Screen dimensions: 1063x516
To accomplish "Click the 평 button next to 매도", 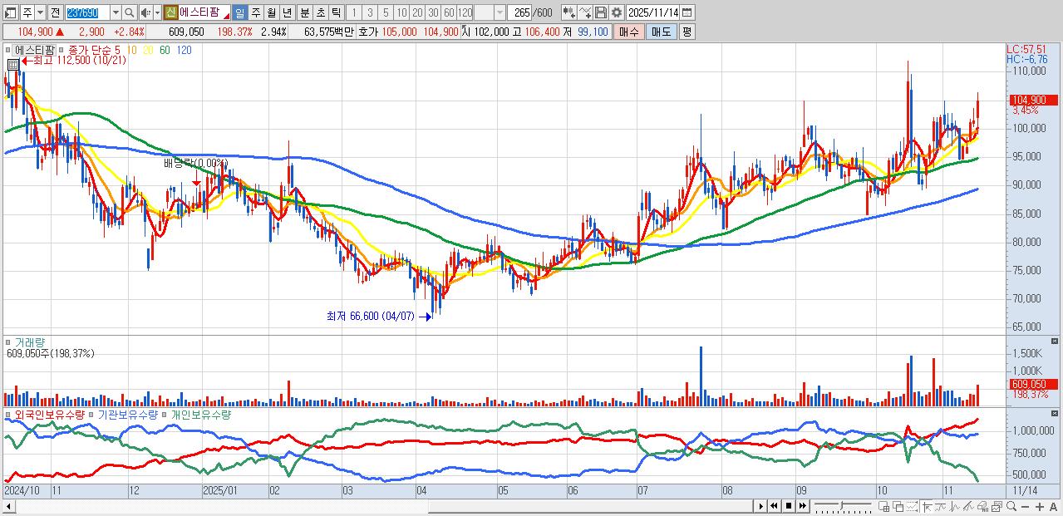I will click(687, 32).
